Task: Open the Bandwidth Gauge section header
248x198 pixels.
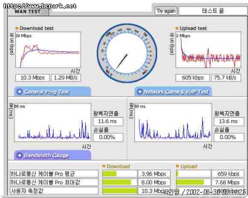Action: (x=53, y=155)
